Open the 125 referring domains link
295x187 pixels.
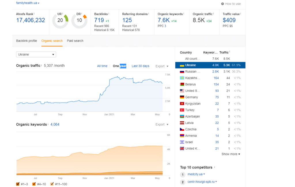tap(127, 20)
